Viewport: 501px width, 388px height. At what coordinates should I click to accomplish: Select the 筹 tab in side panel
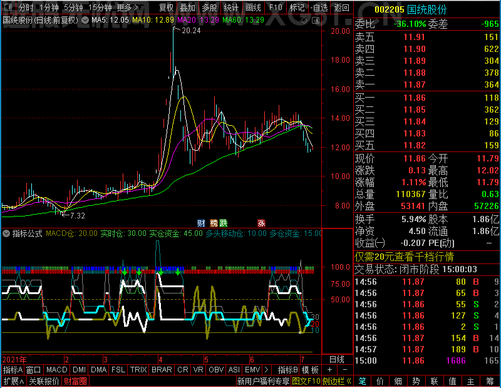[x=490, y=381]
